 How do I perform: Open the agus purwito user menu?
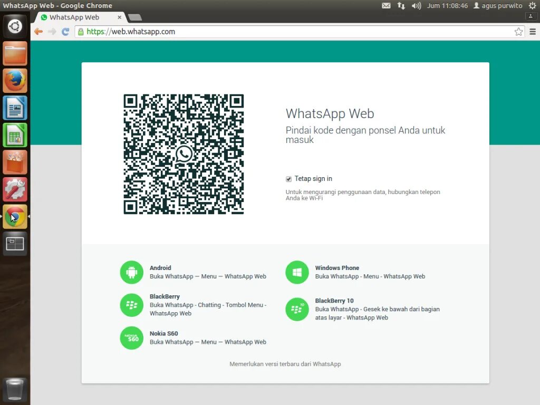(498, 5)
